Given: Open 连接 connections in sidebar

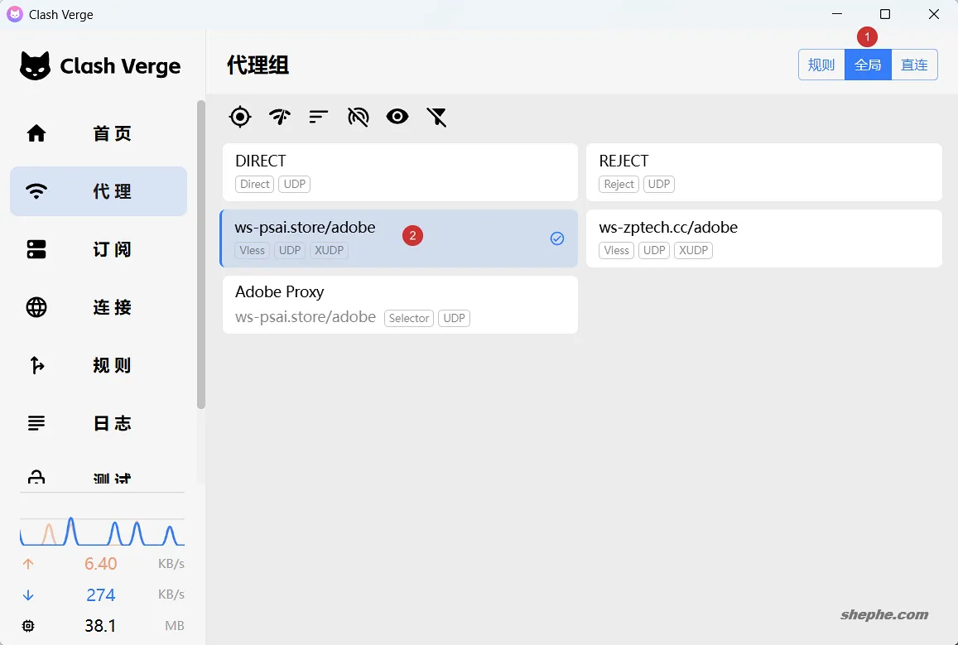Looking at the screenshot, I should (99, 307).
